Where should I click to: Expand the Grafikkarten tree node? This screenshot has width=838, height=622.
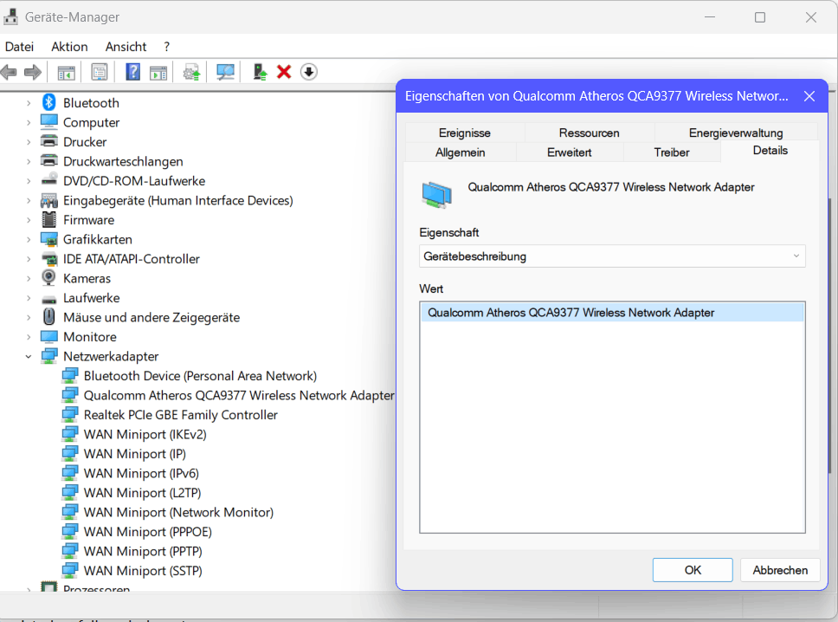click(x=29, y=240)
